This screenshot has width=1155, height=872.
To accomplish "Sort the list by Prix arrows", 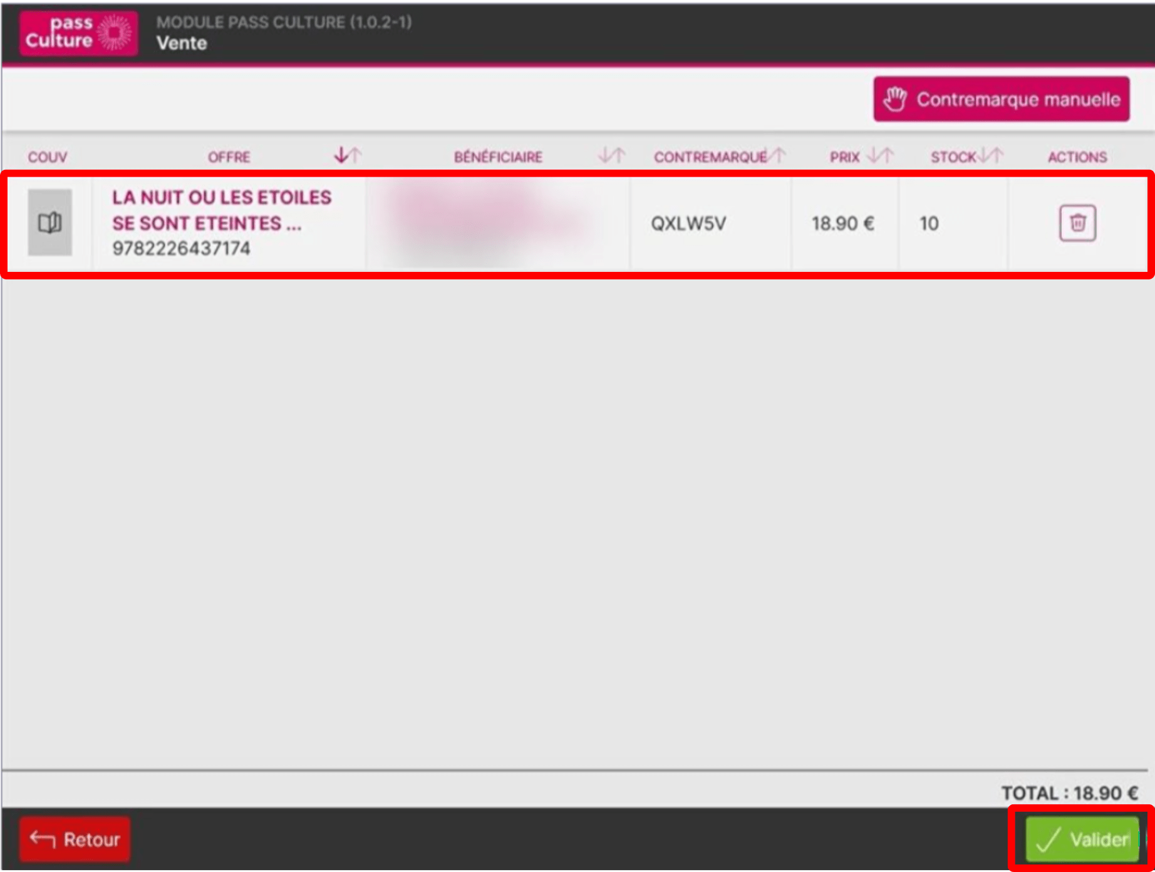I will (880, 155).
